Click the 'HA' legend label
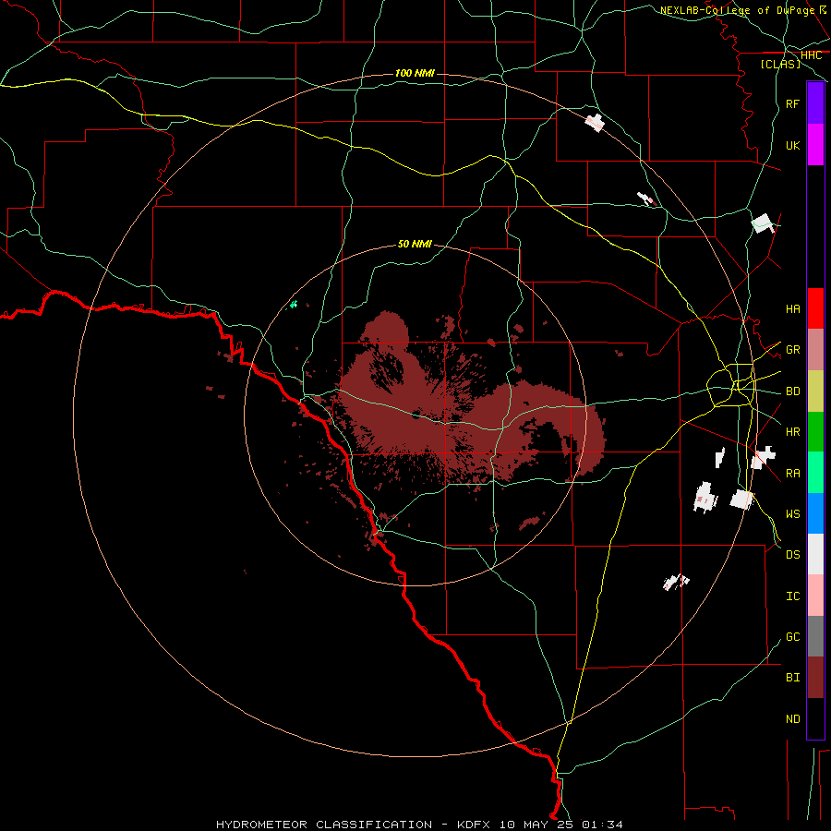Screen dimensions: 831x831 pos(793,308)
